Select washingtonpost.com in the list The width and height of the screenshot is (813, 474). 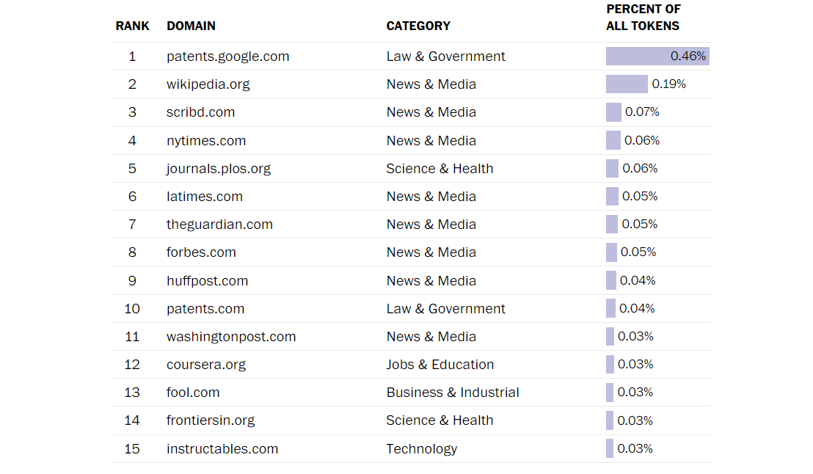pos(230,337)
